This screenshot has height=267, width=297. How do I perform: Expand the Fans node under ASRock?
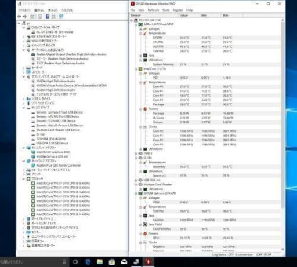click(140, 56)
